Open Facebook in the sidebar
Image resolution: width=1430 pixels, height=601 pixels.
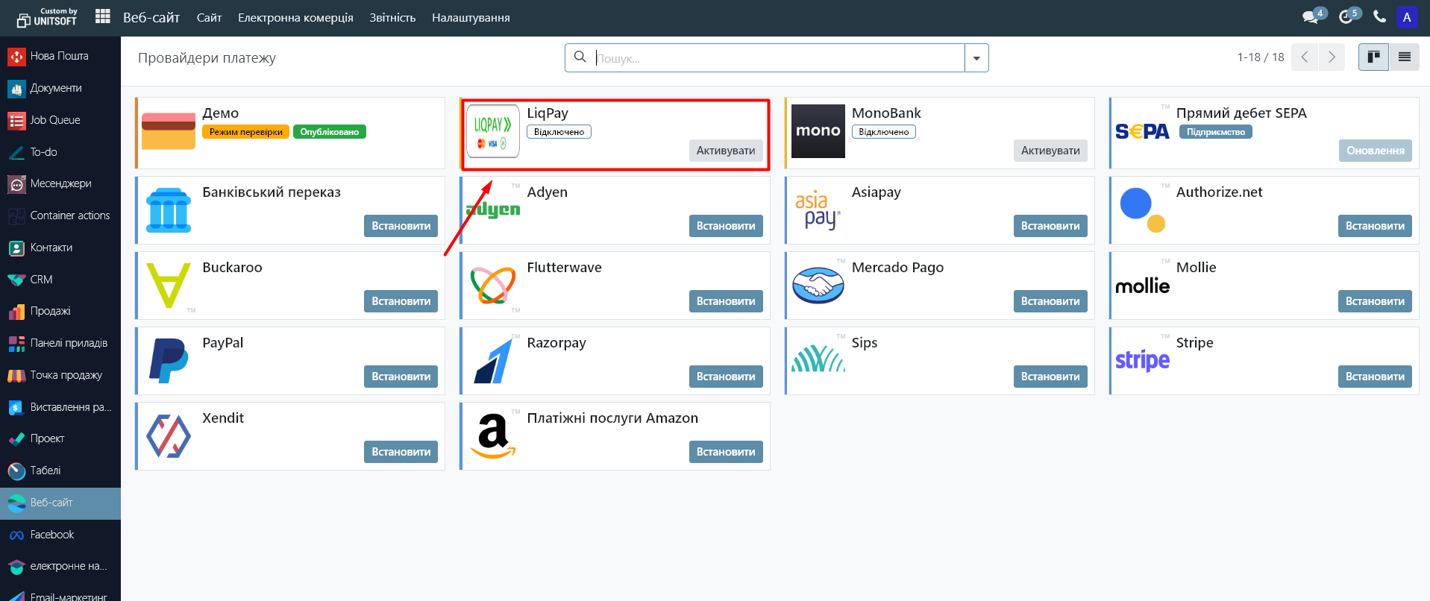coord(60,535)
